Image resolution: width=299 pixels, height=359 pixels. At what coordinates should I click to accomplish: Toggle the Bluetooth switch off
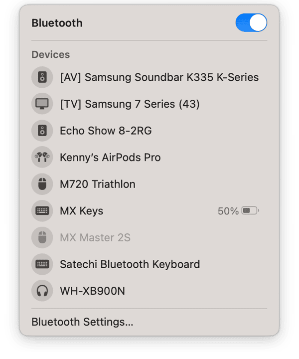coord(251,22)
